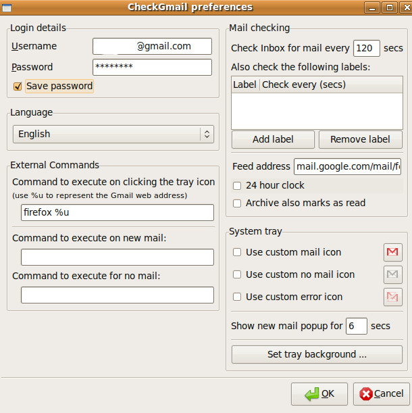Click the custom mail icon preview button
Viewport: 412px width, 413px height.
pyautogui.click(x=393, y=252)
